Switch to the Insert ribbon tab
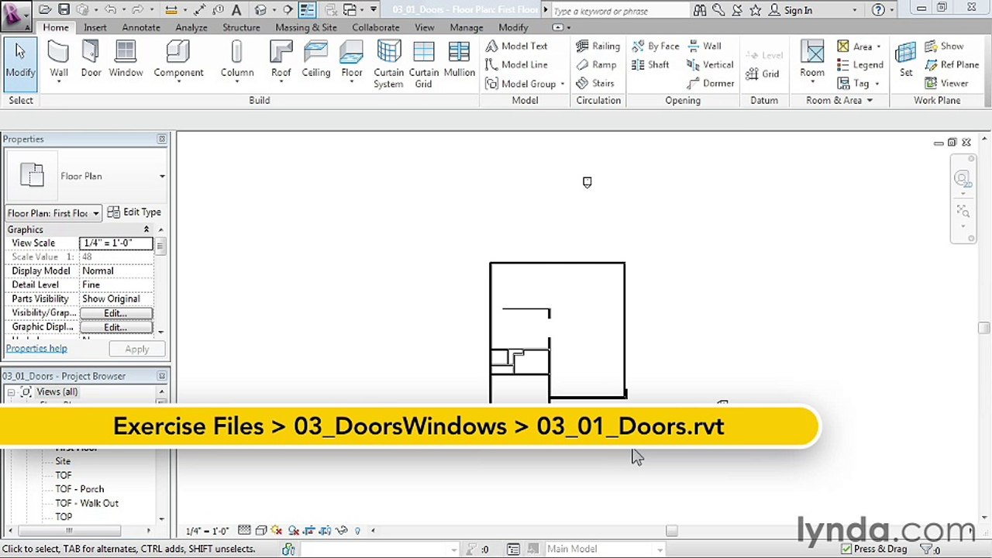Image resolution: width=992 pixels, height=558 pixels. click(95, 27)
